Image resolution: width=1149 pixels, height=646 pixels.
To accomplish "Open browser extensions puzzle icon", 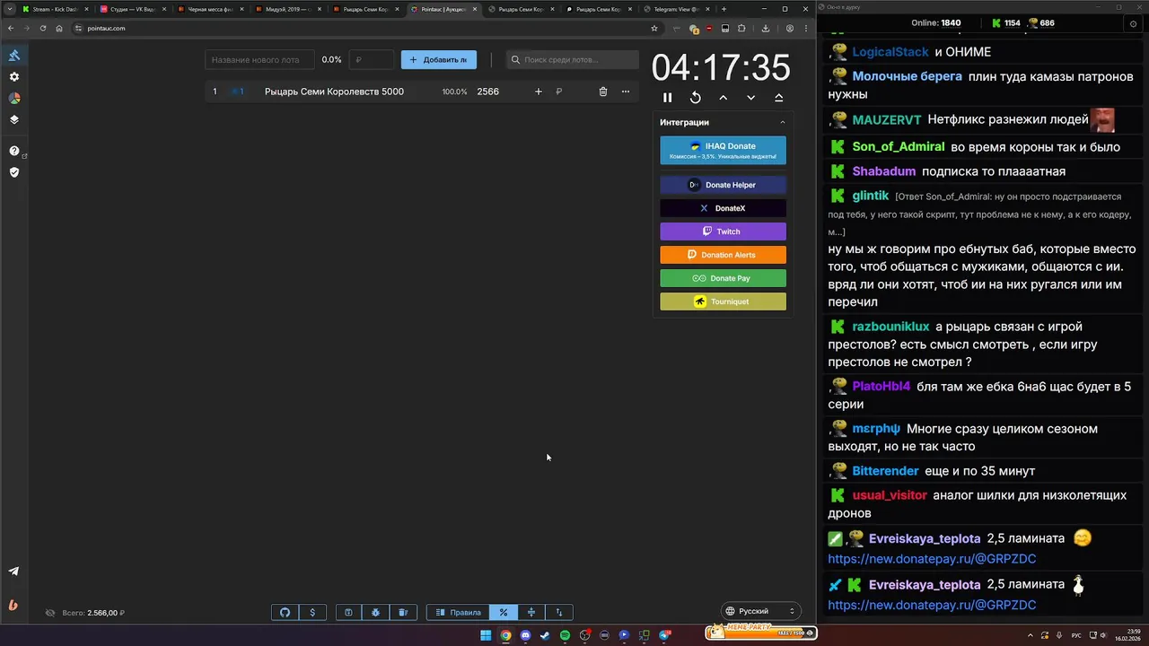I will pyautogui.click(x=741, y=28).
